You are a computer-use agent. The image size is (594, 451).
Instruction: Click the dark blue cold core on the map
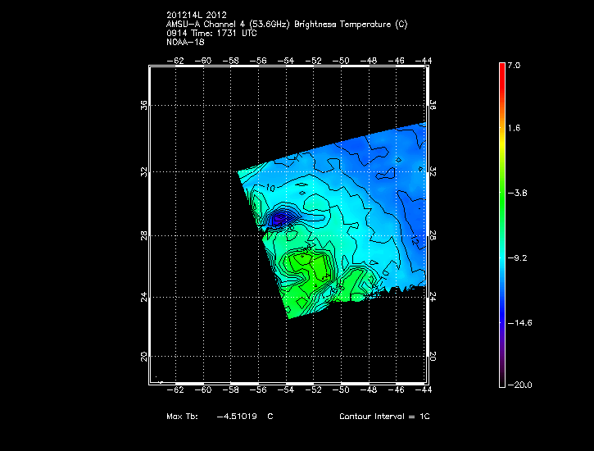click(x=280, y=218)
